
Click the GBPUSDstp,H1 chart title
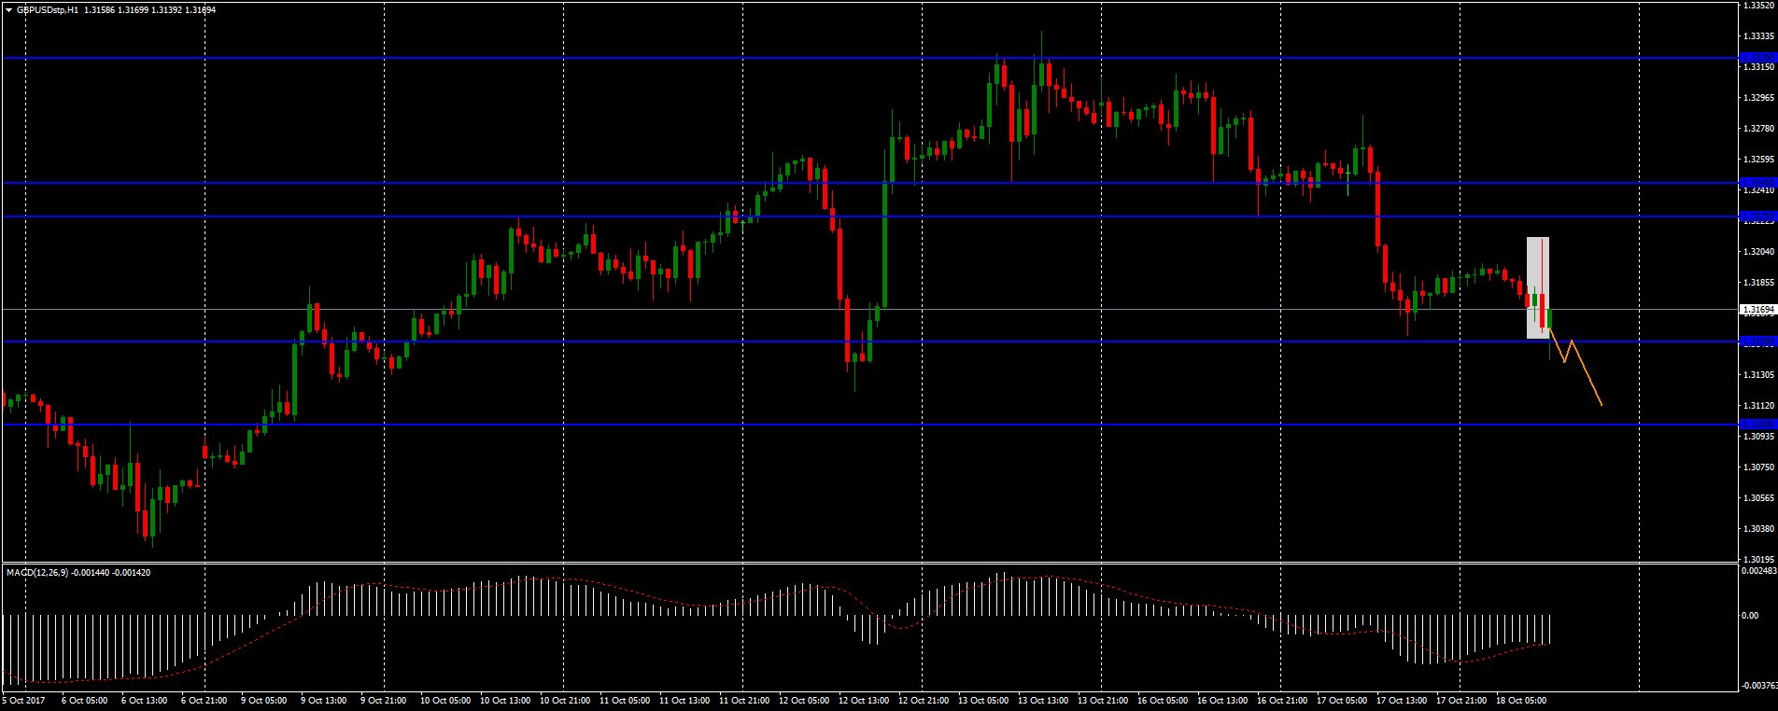tap(48, 10)
